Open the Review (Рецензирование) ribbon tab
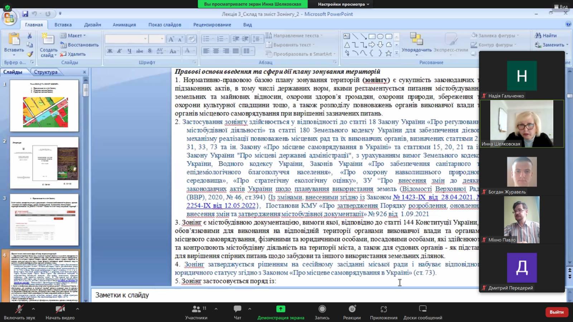Screen dimensions: 573x322 212,25
